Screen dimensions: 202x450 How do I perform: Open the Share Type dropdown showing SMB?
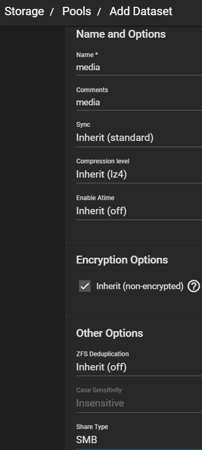[x=139, y=440]
